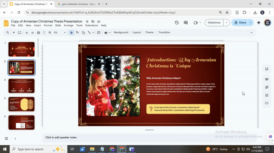Image resolution: width=274 pixels, height=153 pixels.
Task: Open the Arrange menu
Action: tap(68, 26)
